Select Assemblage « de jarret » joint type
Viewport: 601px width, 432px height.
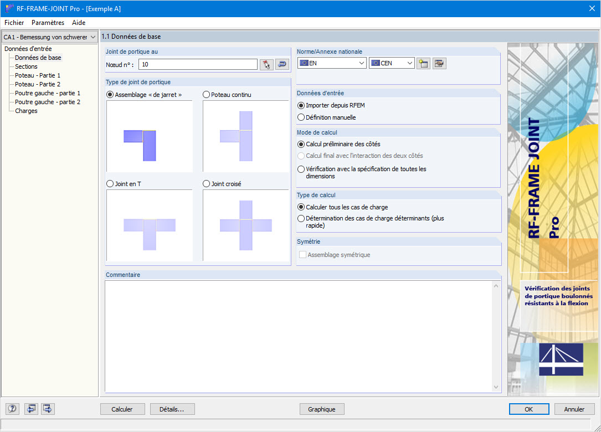click(143, 95)
